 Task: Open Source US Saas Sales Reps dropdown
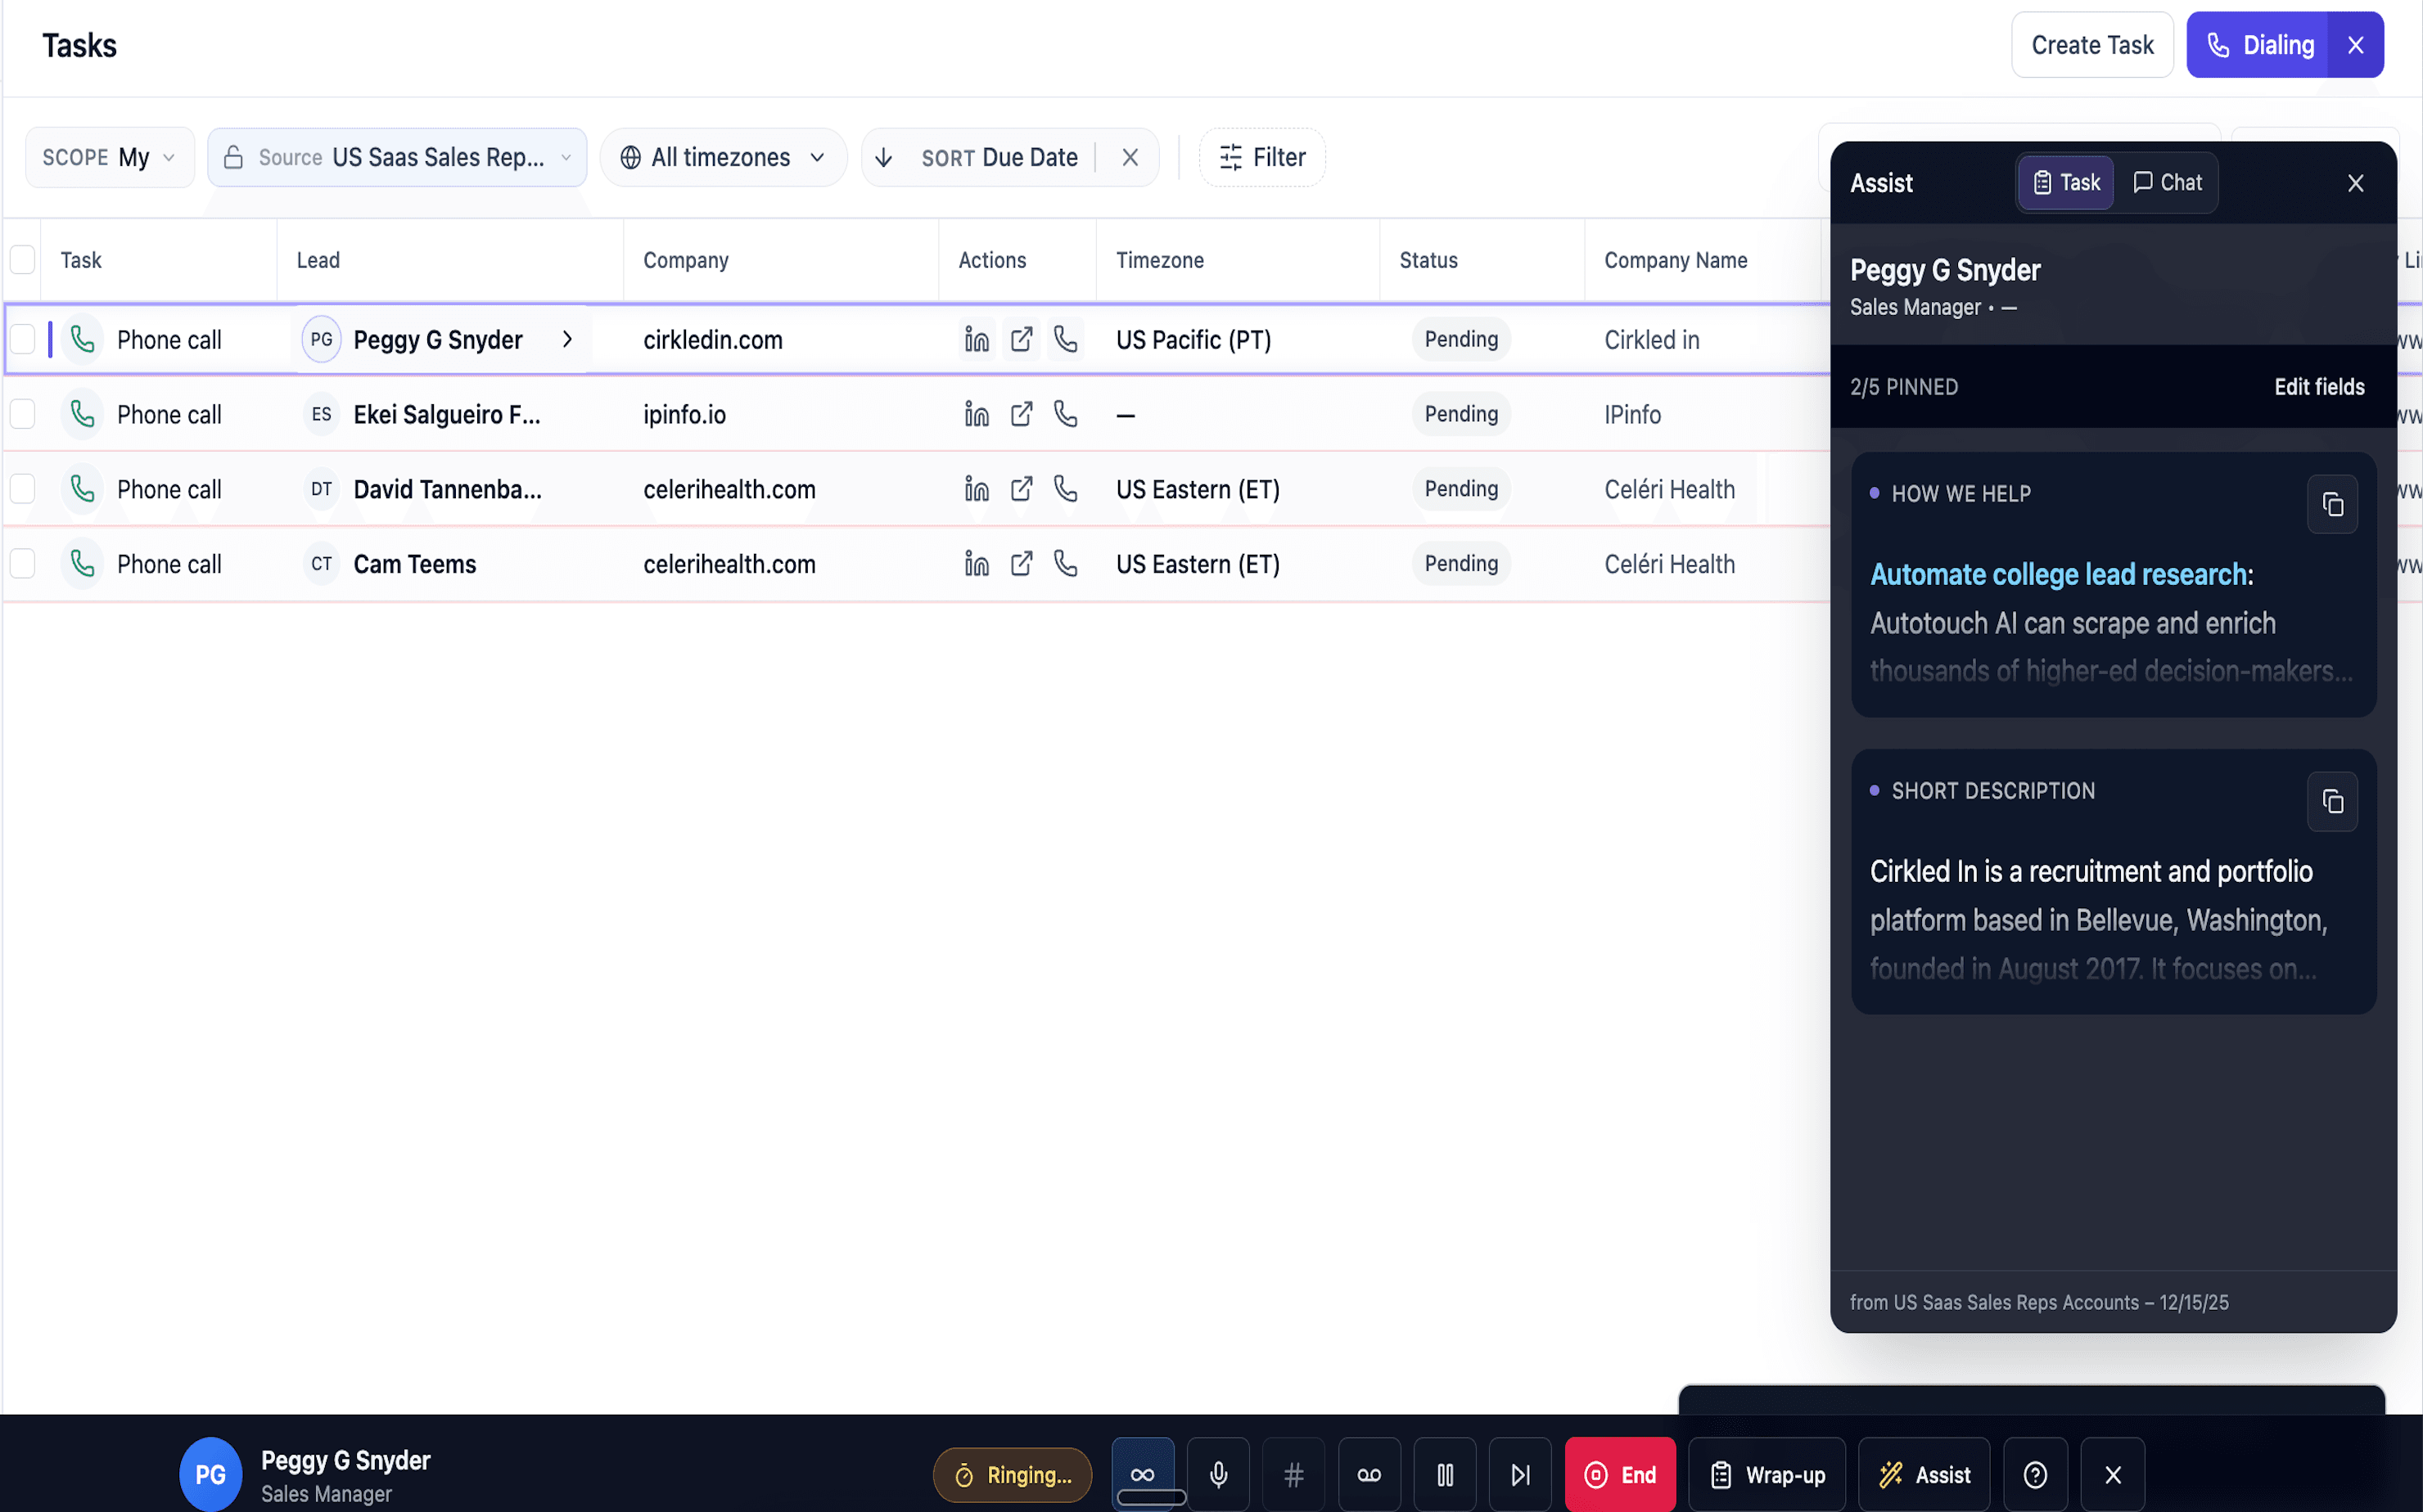point(397,157)
